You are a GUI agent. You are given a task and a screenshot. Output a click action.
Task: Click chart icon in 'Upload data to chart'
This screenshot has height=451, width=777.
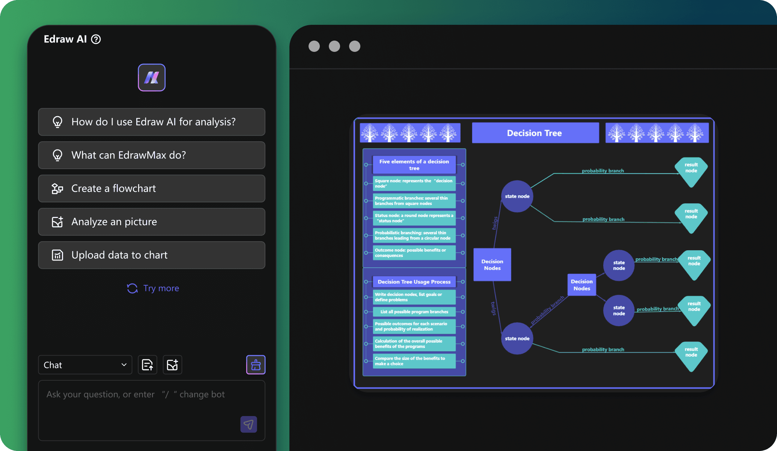57,255
